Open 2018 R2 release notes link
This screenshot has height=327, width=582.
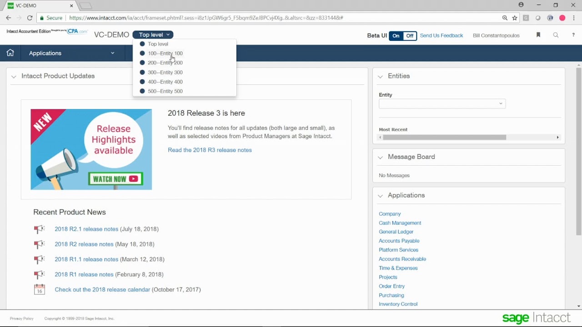(x=84, y=244)
